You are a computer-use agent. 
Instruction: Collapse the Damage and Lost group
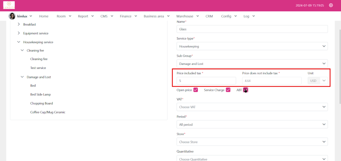coord(22,77)
